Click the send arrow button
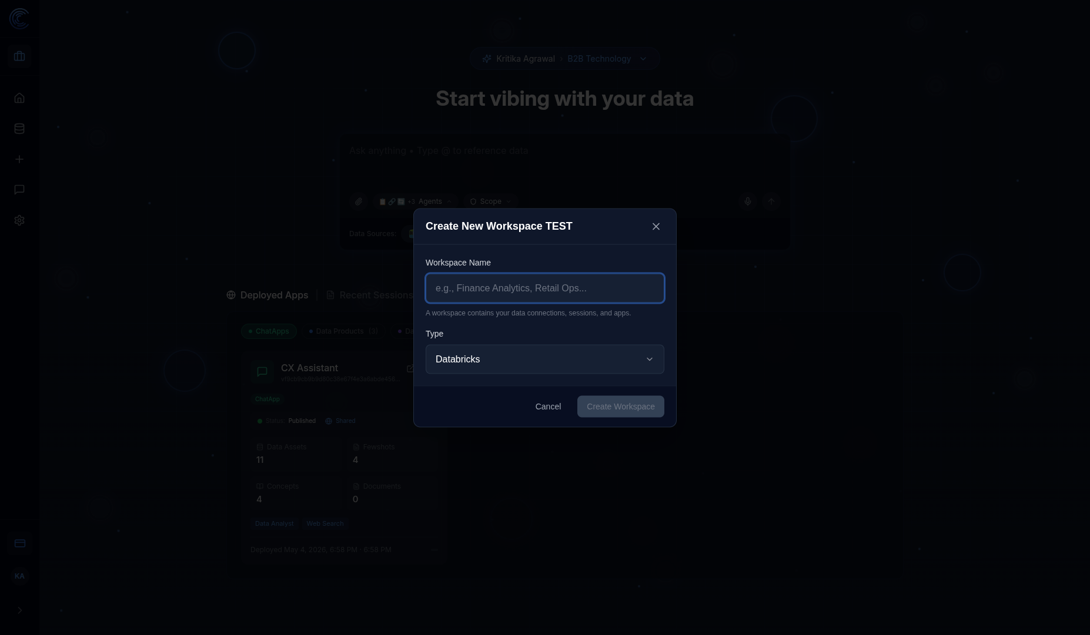This screenshot has width=1090, height=635. [771, 201]
